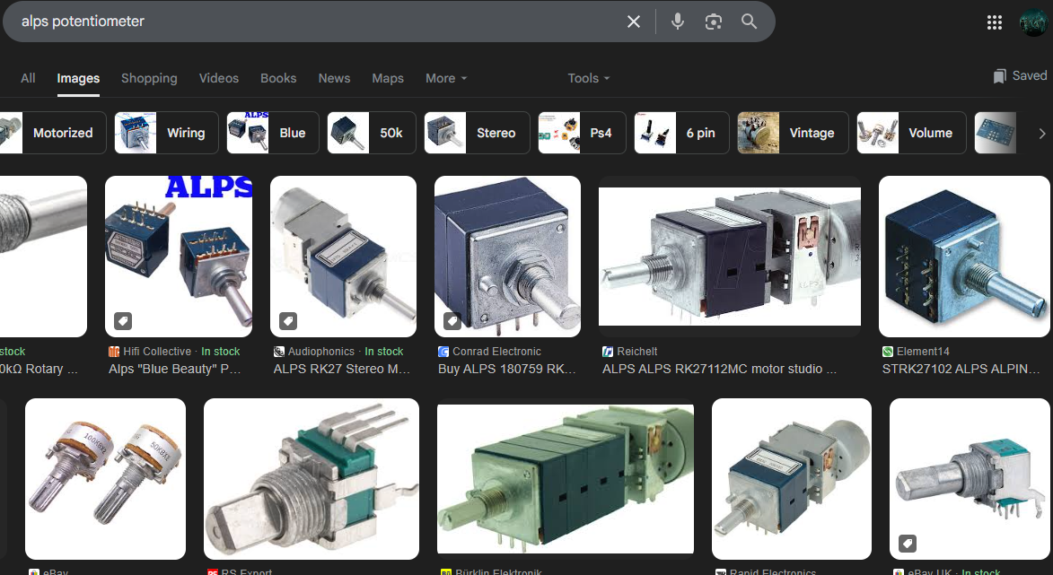Click the product tag icon on the eBay UK image

click(908, 543)
